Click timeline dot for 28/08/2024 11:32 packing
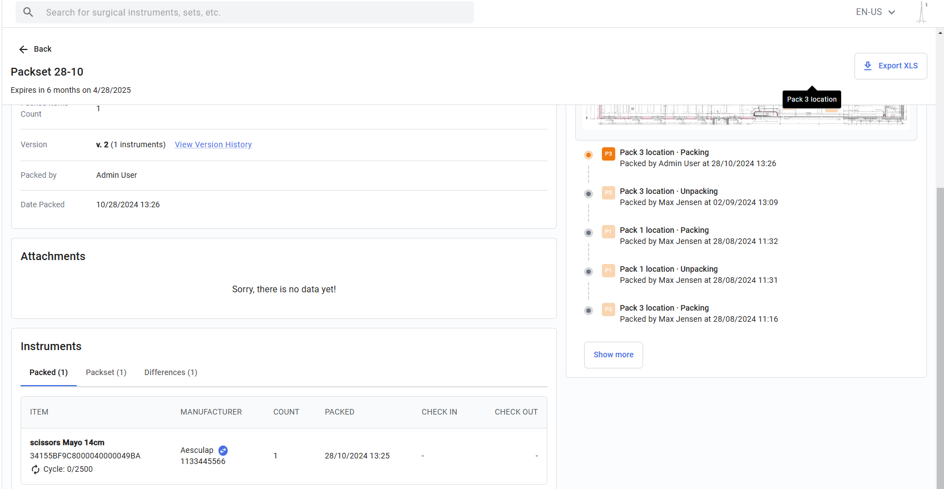944x489 pixels. coord(589,233)
